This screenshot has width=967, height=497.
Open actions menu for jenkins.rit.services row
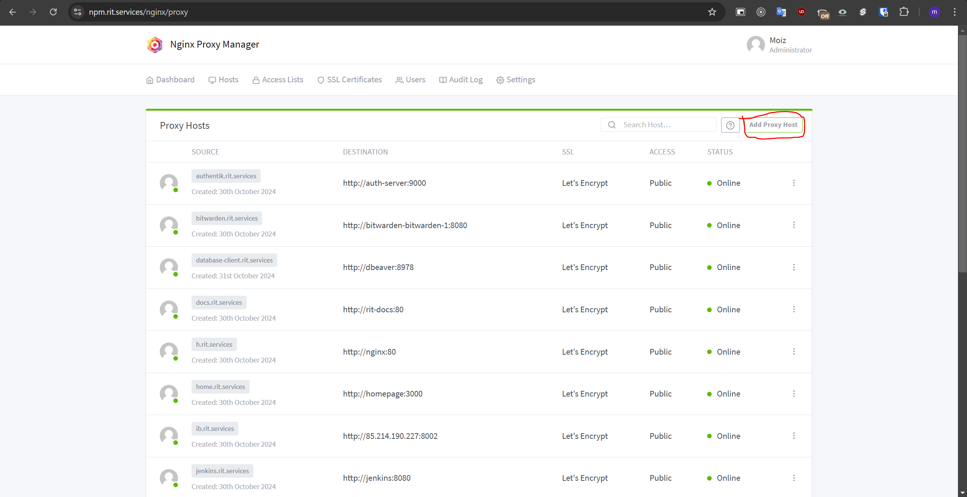[x=794, y=478]
